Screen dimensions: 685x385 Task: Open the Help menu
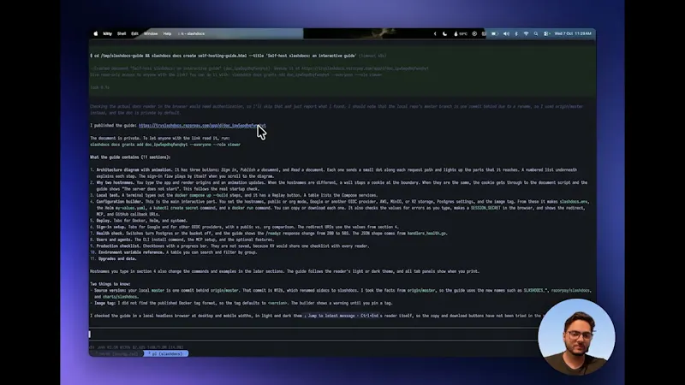167,33
